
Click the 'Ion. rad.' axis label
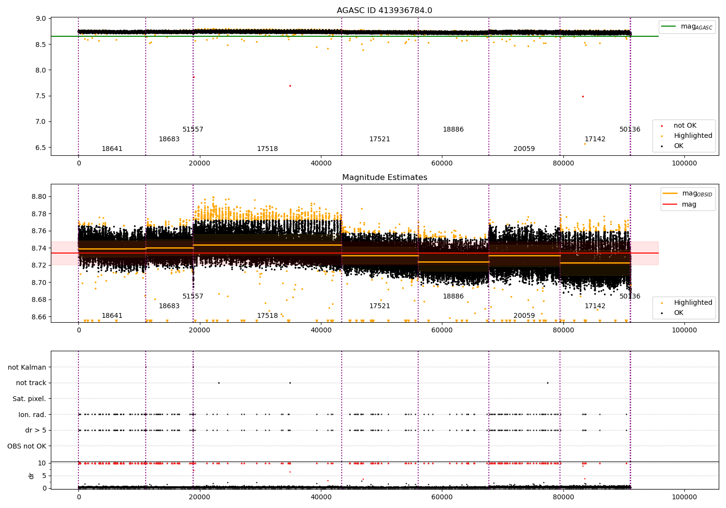tap(32, 415)
